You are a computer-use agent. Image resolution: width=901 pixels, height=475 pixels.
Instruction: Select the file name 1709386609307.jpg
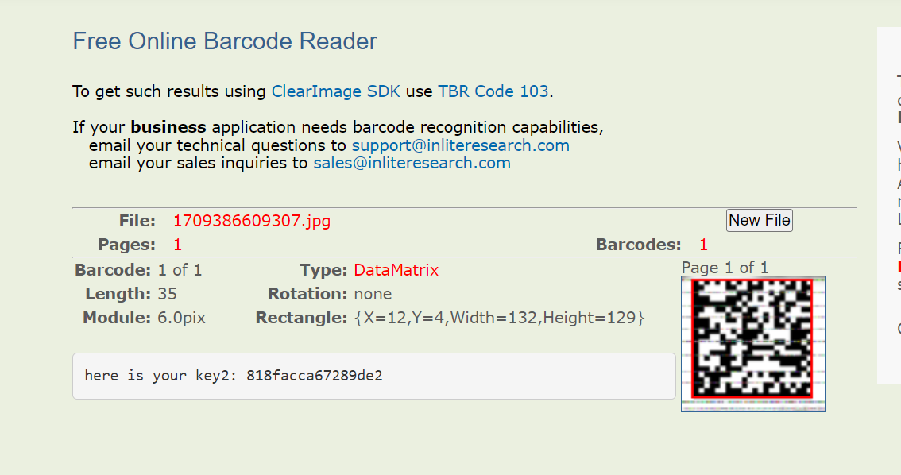(252, 221)
